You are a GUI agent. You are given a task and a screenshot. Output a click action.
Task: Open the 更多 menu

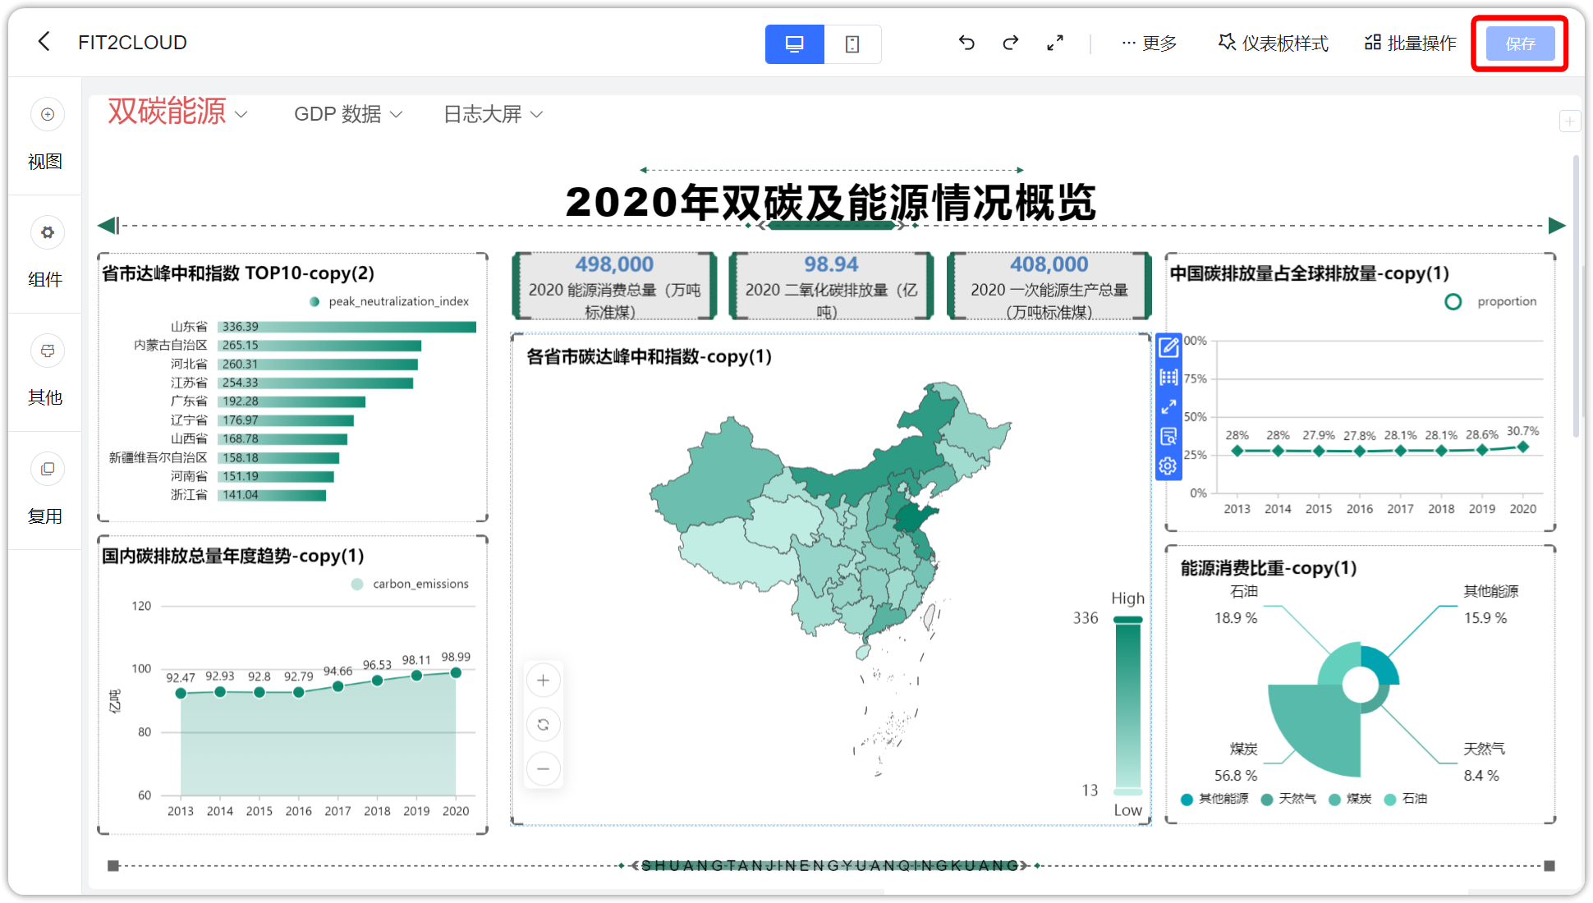(1150, 44)
